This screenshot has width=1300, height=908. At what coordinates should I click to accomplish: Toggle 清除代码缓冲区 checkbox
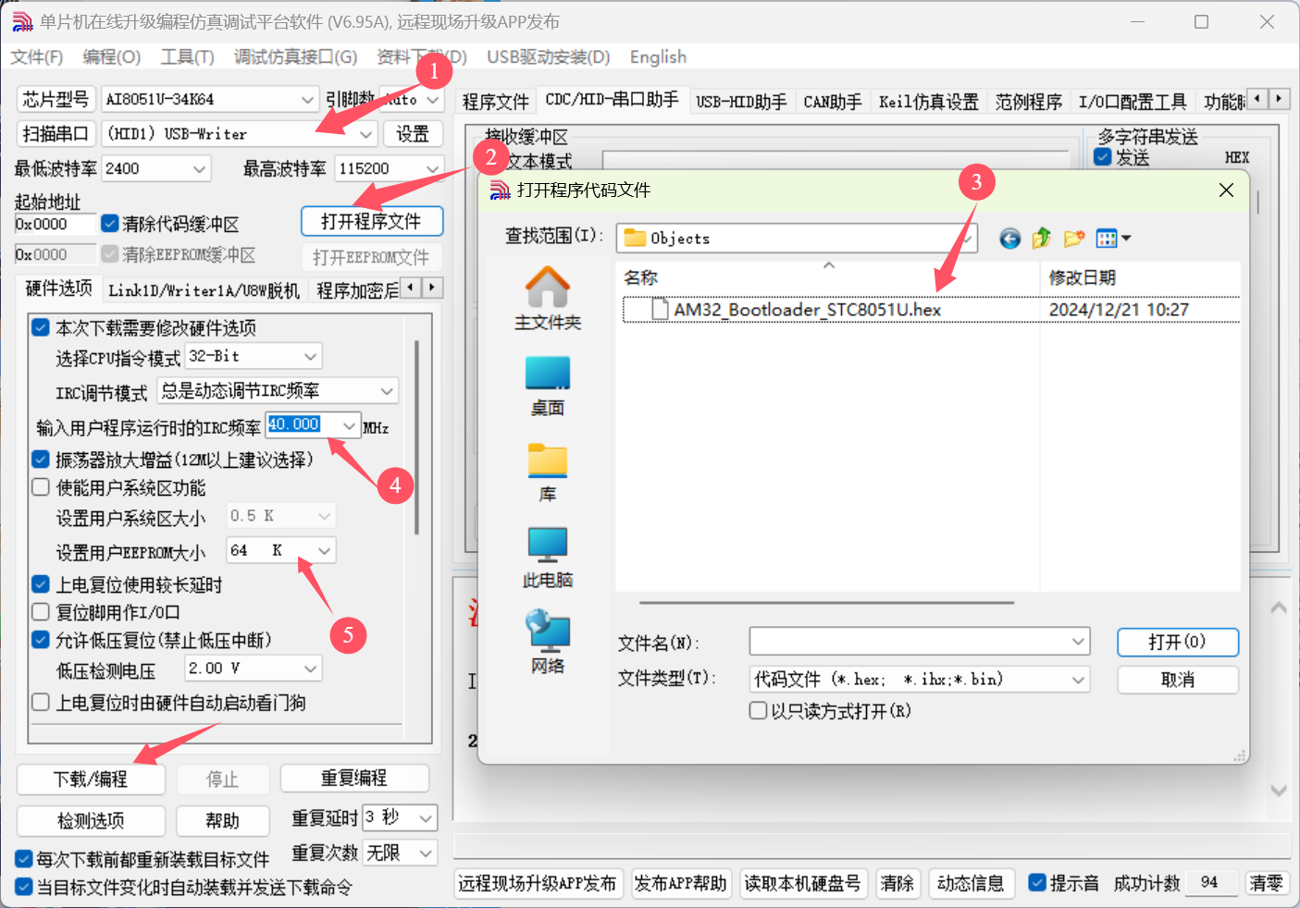(x=110, y=224)
